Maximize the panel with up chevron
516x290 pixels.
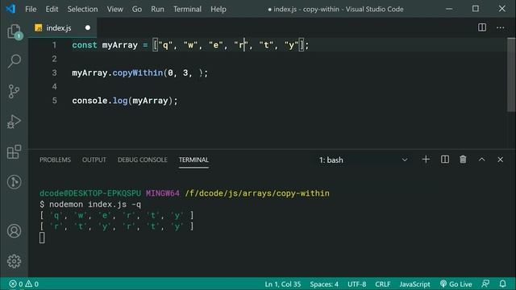pos(482,159)
